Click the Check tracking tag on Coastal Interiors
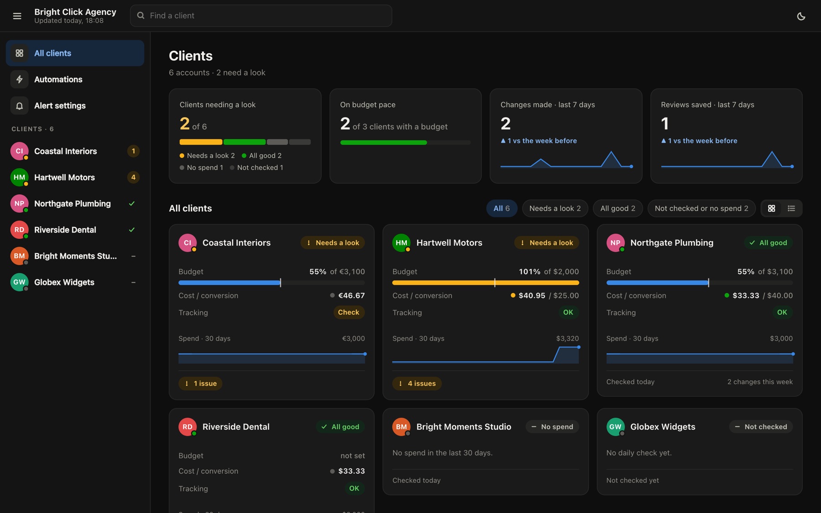Image resolution: width=821 pixels, height=513 pixels. point(348,312)
